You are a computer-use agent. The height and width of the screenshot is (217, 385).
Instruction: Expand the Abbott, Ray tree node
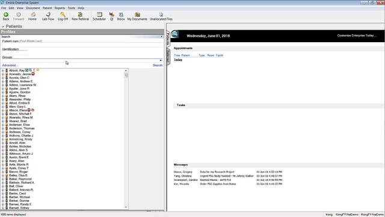pyautogui.click(x=3, y=71)
